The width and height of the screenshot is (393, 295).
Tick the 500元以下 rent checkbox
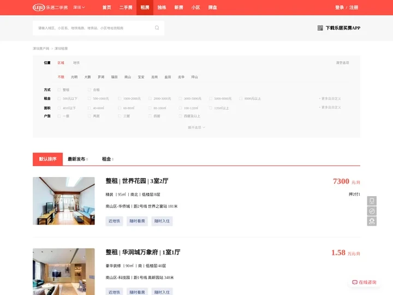point(59,98)
